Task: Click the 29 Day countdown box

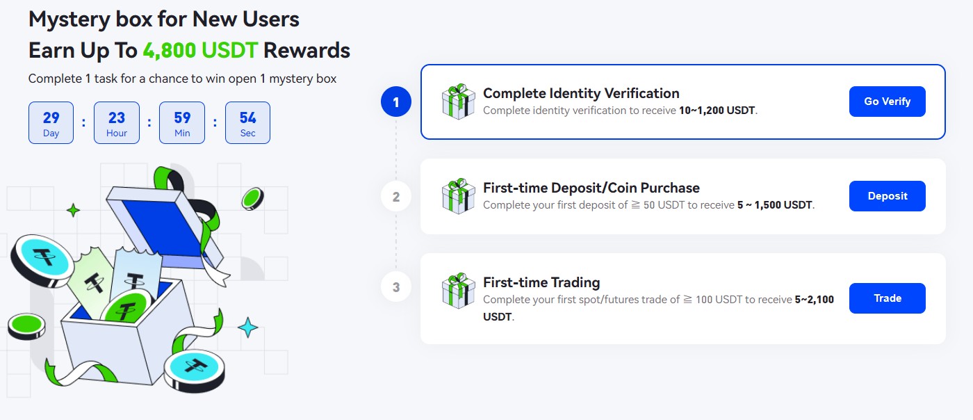Action: [x=51, y=123]
